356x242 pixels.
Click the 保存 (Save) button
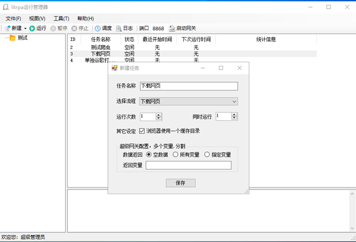tap(180, 183)
